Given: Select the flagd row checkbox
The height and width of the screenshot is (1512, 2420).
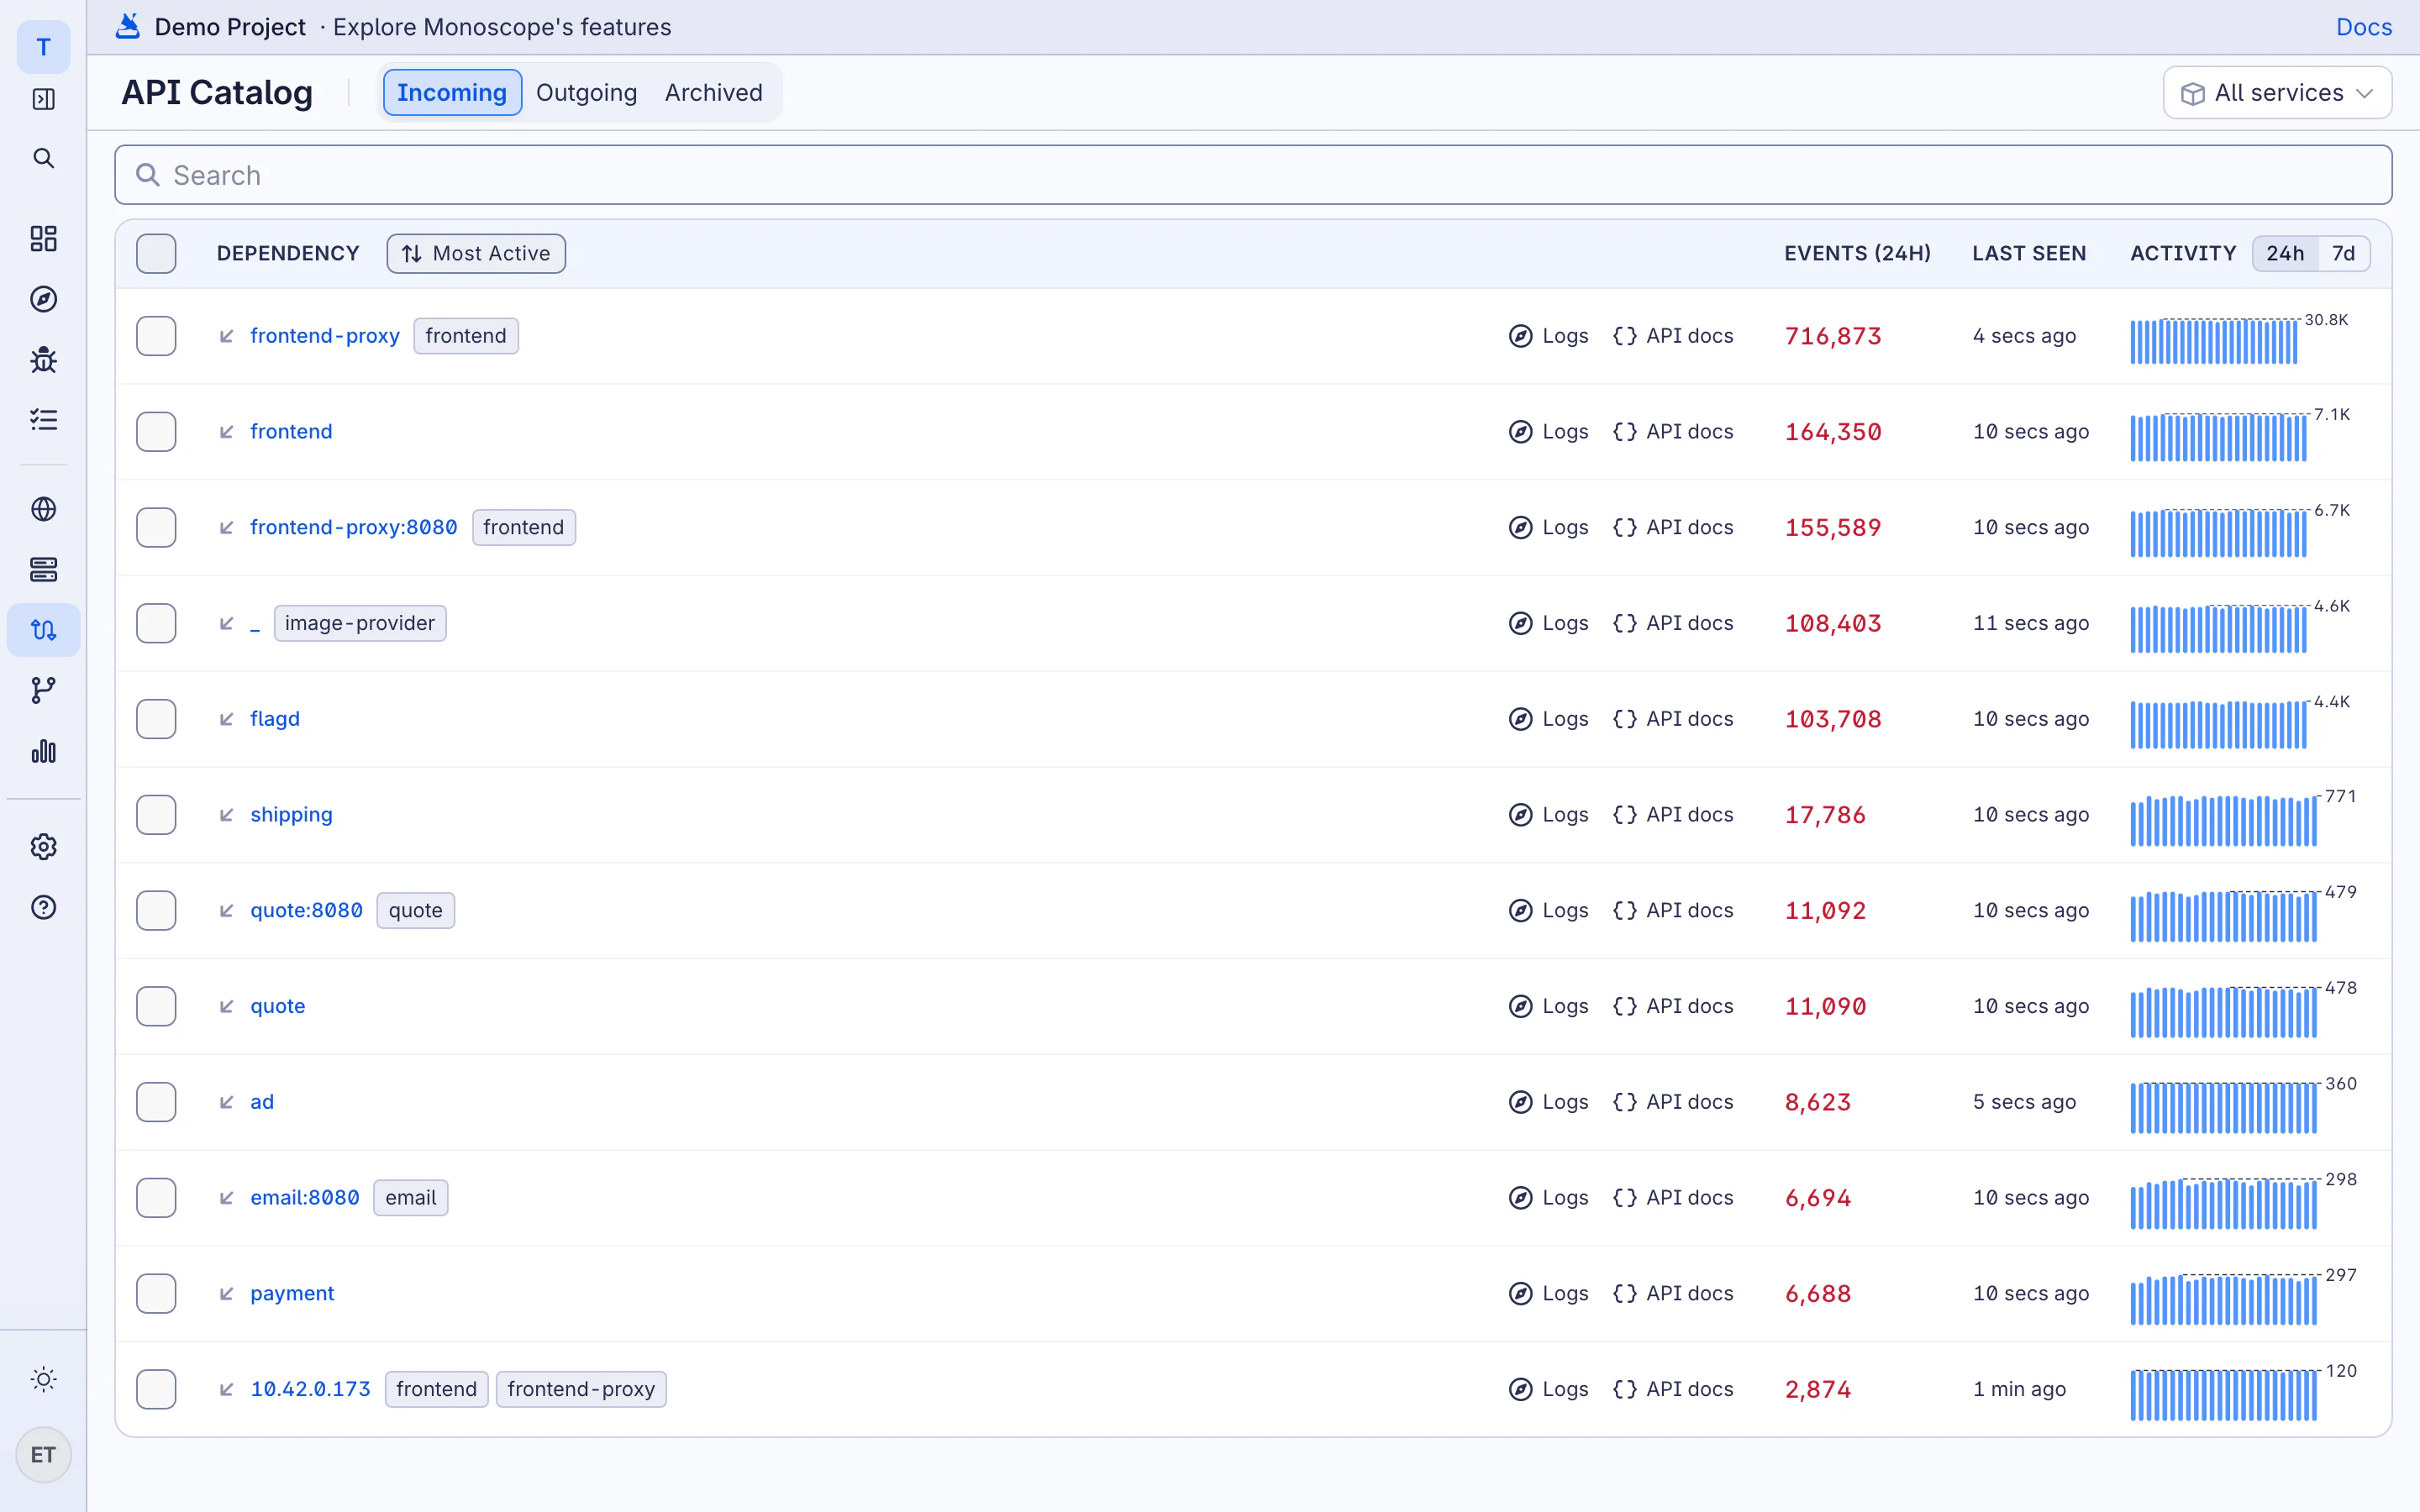Looking at the screenshot, I should tap(156, 719).
